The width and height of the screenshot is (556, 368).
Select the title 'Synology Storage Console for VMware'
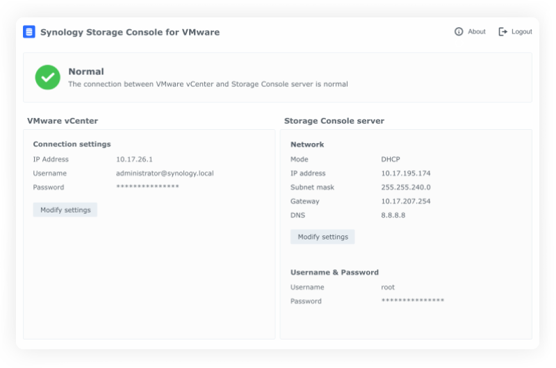(x=130, y=32)
